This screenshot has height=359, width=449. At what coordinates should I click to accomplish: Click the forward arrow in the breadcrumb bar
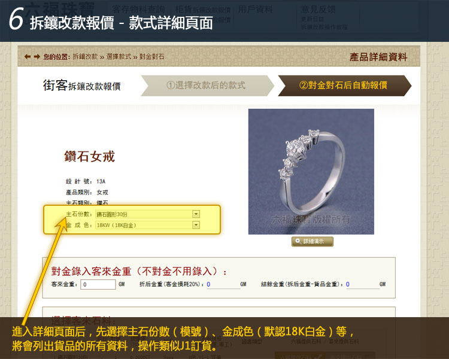click(x=37, y=57)
